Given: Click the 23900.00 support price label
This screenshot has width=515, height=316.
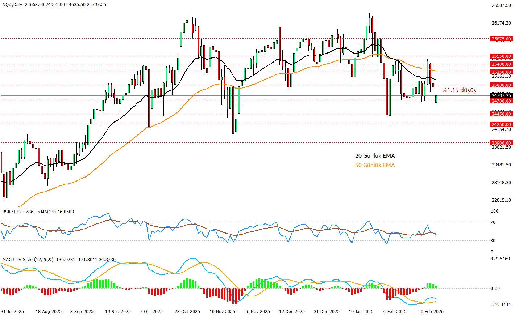Looking at the screenshot, I should 501,143.
